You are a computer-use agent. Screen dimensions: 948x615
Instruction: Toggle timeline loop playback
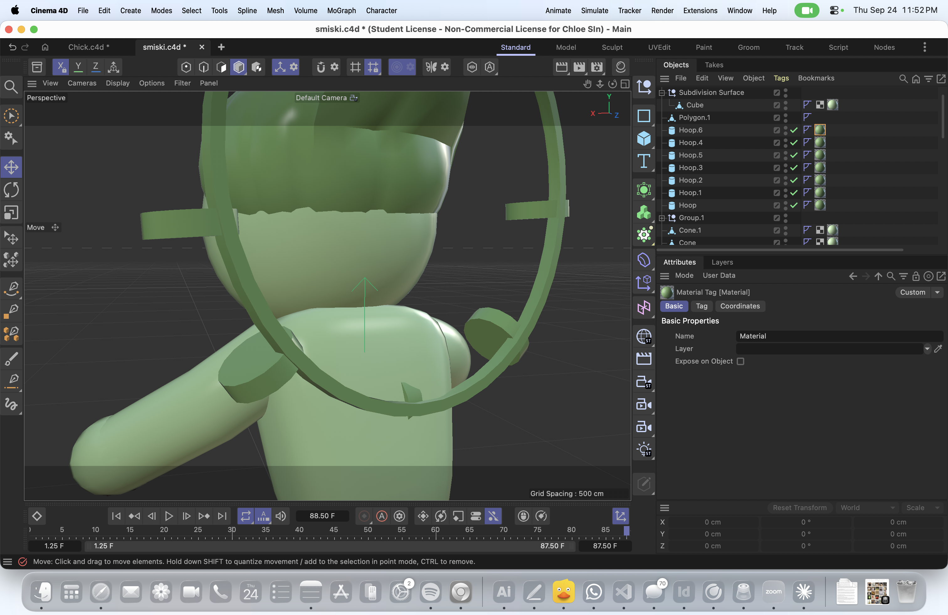click(246, 516)
